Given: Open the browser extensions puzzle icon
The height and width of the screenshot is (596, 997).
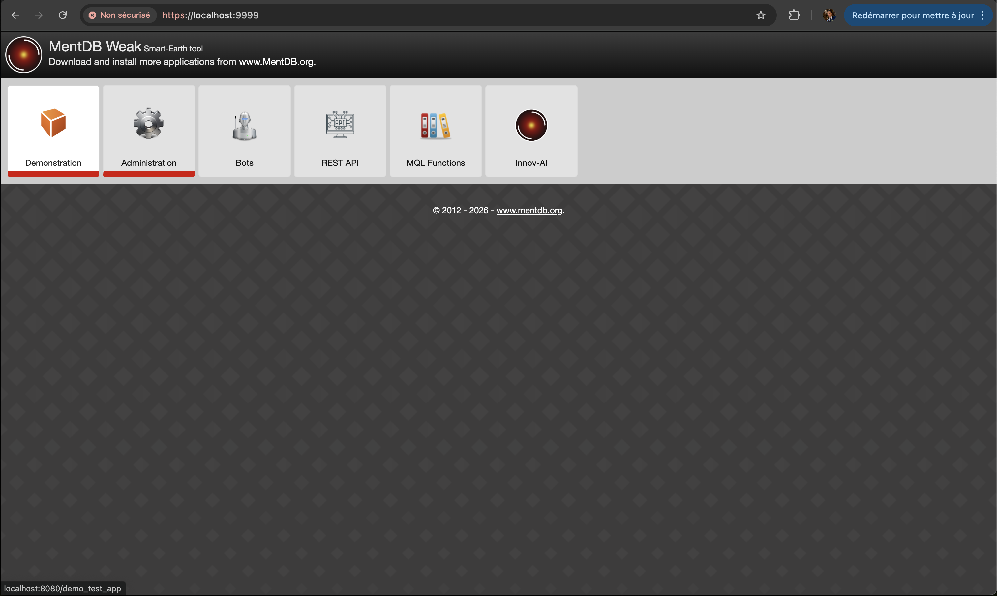Looking at the screenshot, I should [794, 15].
